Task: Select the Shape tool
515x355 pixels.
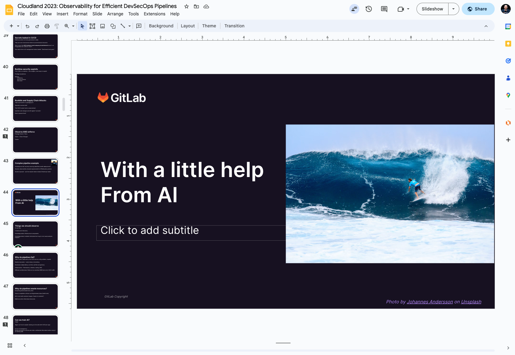Action: 113,26
